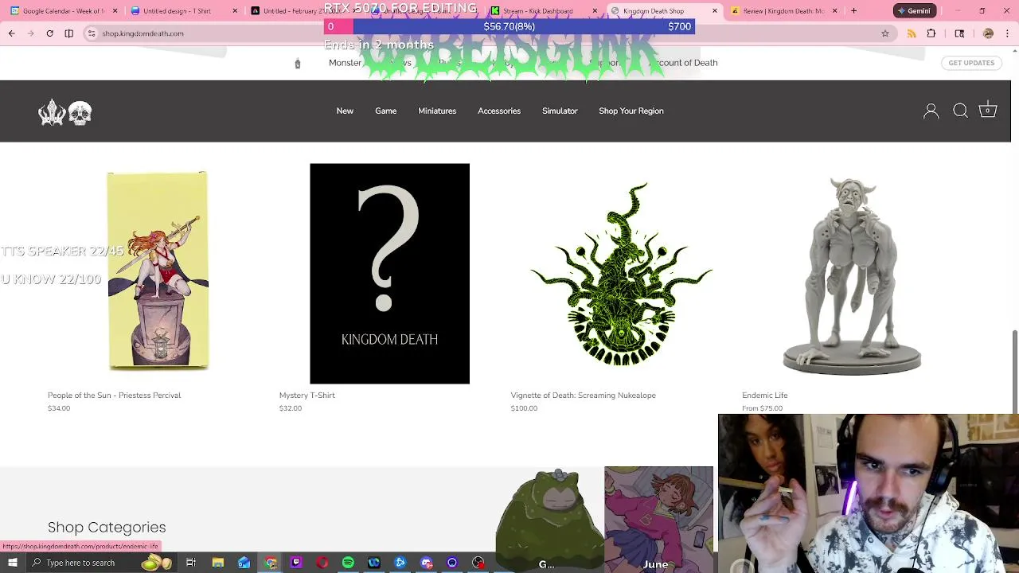
Task: Click the RSS feed extension icon
Action: pos(912,33)
